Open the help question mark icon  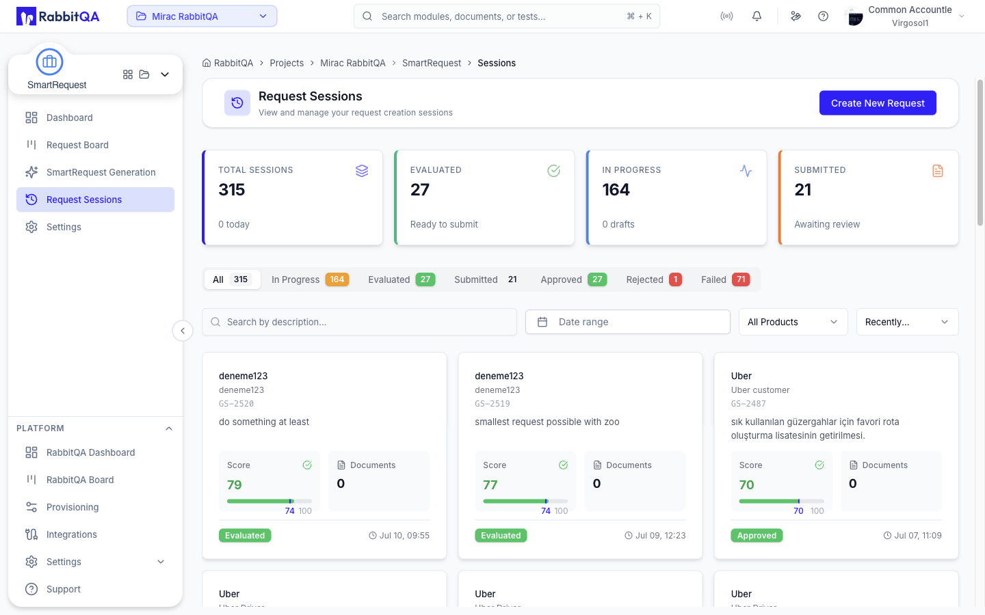click(823, 16)
